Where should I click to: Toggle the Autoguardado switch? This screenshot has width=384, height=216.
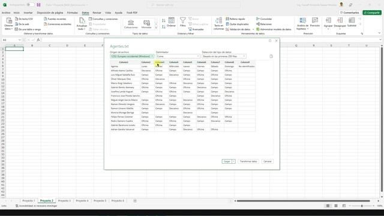point(31,5)
